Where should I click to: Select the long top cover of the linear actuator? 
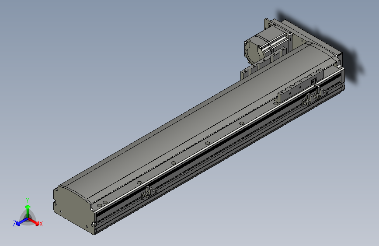click(x=198, y=121)
